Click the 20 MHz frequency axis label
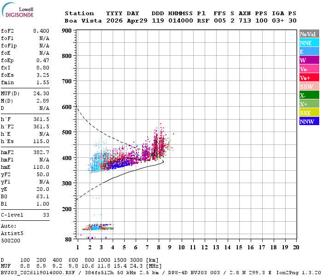 tap(296, 247)
